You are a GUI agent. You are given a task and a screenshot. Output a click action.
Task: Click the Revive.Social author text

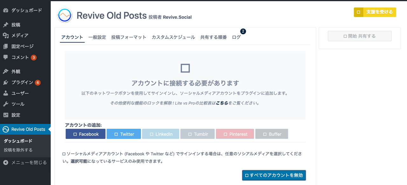tap(177, 17)
